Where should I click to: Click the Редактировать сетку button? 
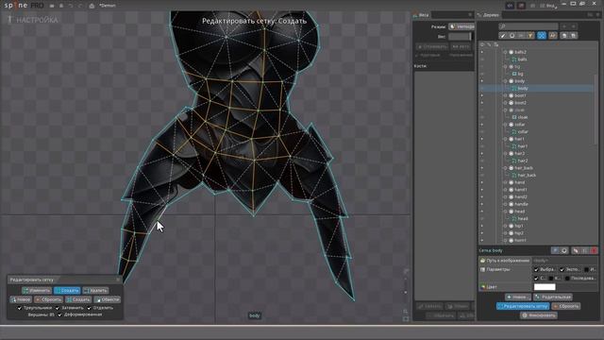tap(522, 306)
